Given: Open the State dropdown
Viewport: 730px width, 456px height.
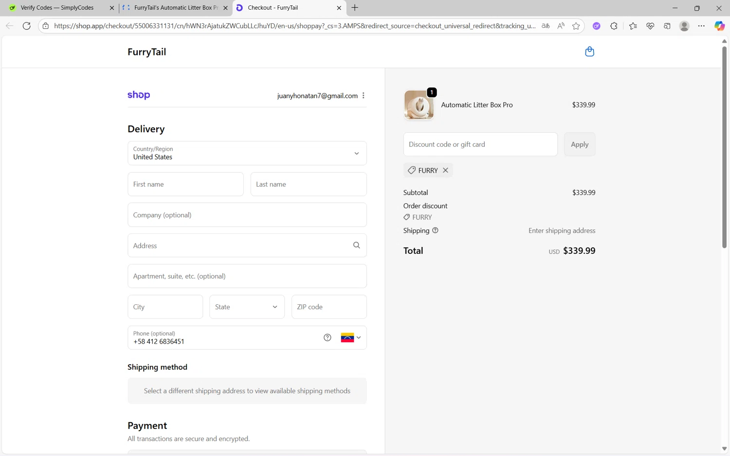Looking at the screenshot, I should 247,307.
